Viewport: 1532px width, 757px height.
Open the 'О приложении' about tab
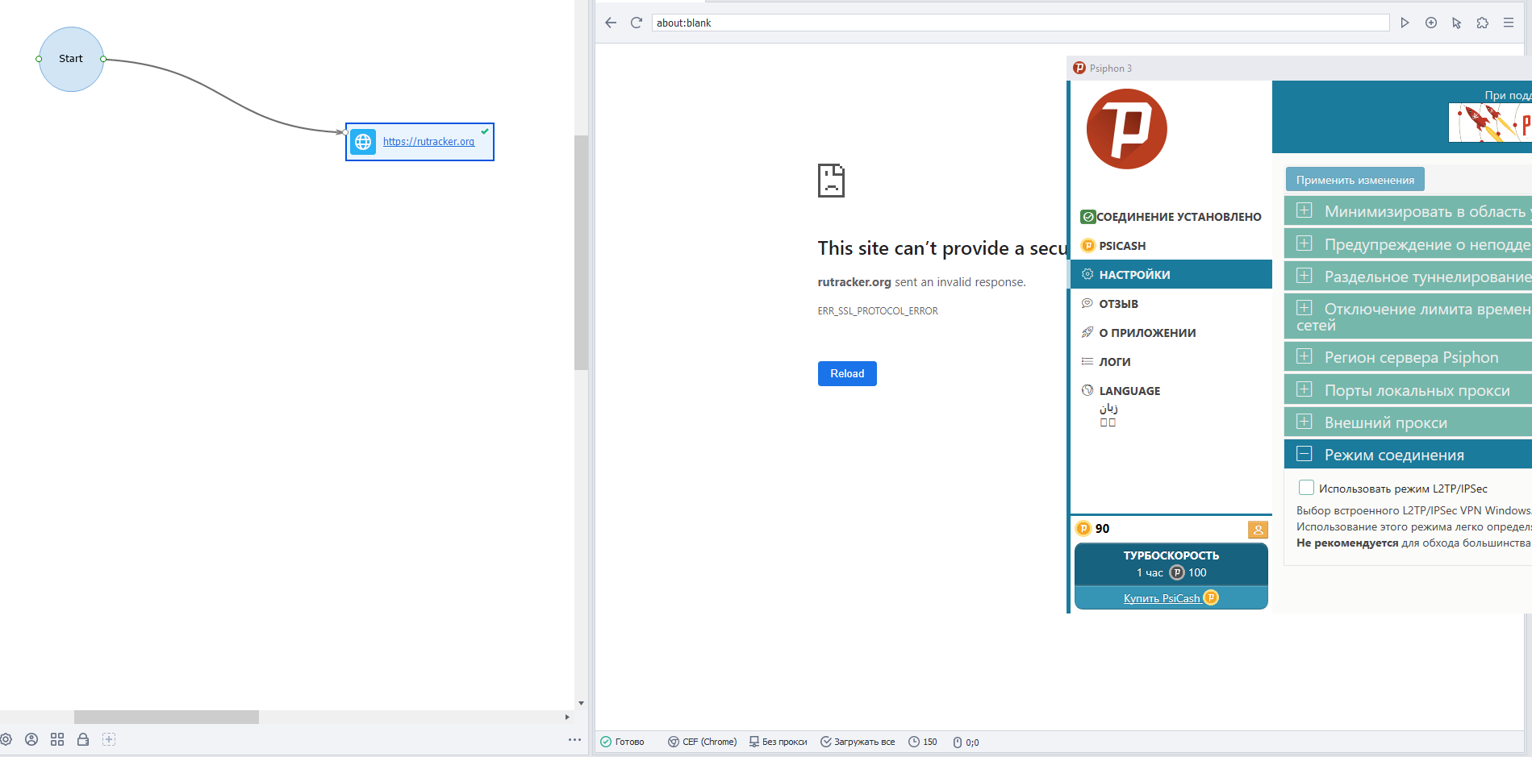pos(1171,333)
